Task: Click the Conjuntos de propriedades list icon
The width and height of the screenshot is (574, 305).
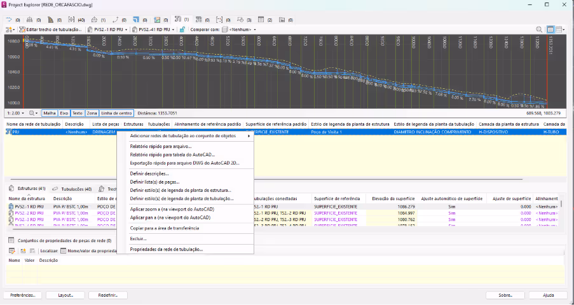Action: pyautogui.click(x=11, y=241)
